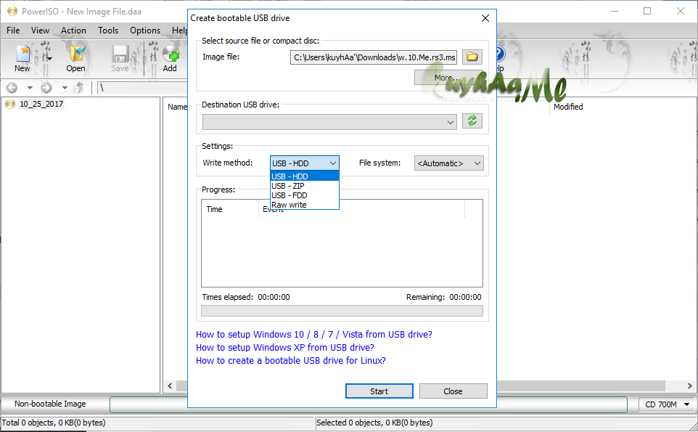Screen dimensions: 698x432
Task: Go forward with the navigation arrow
Action: click(46, 88)
